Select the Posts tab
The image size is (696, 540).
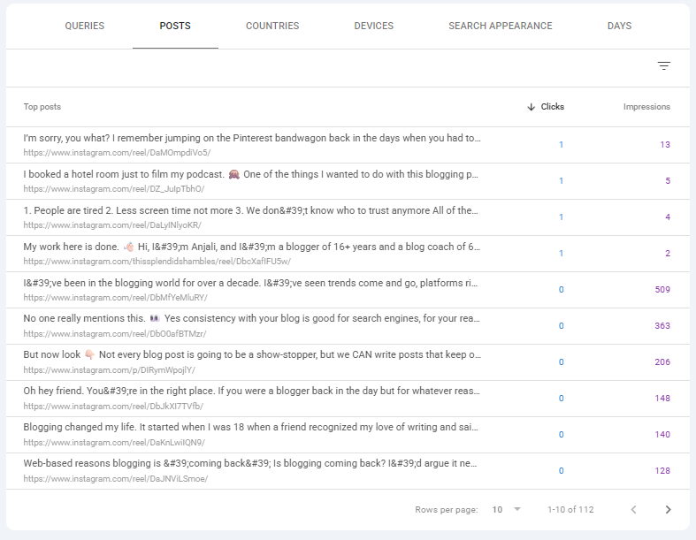coord(175,26)
